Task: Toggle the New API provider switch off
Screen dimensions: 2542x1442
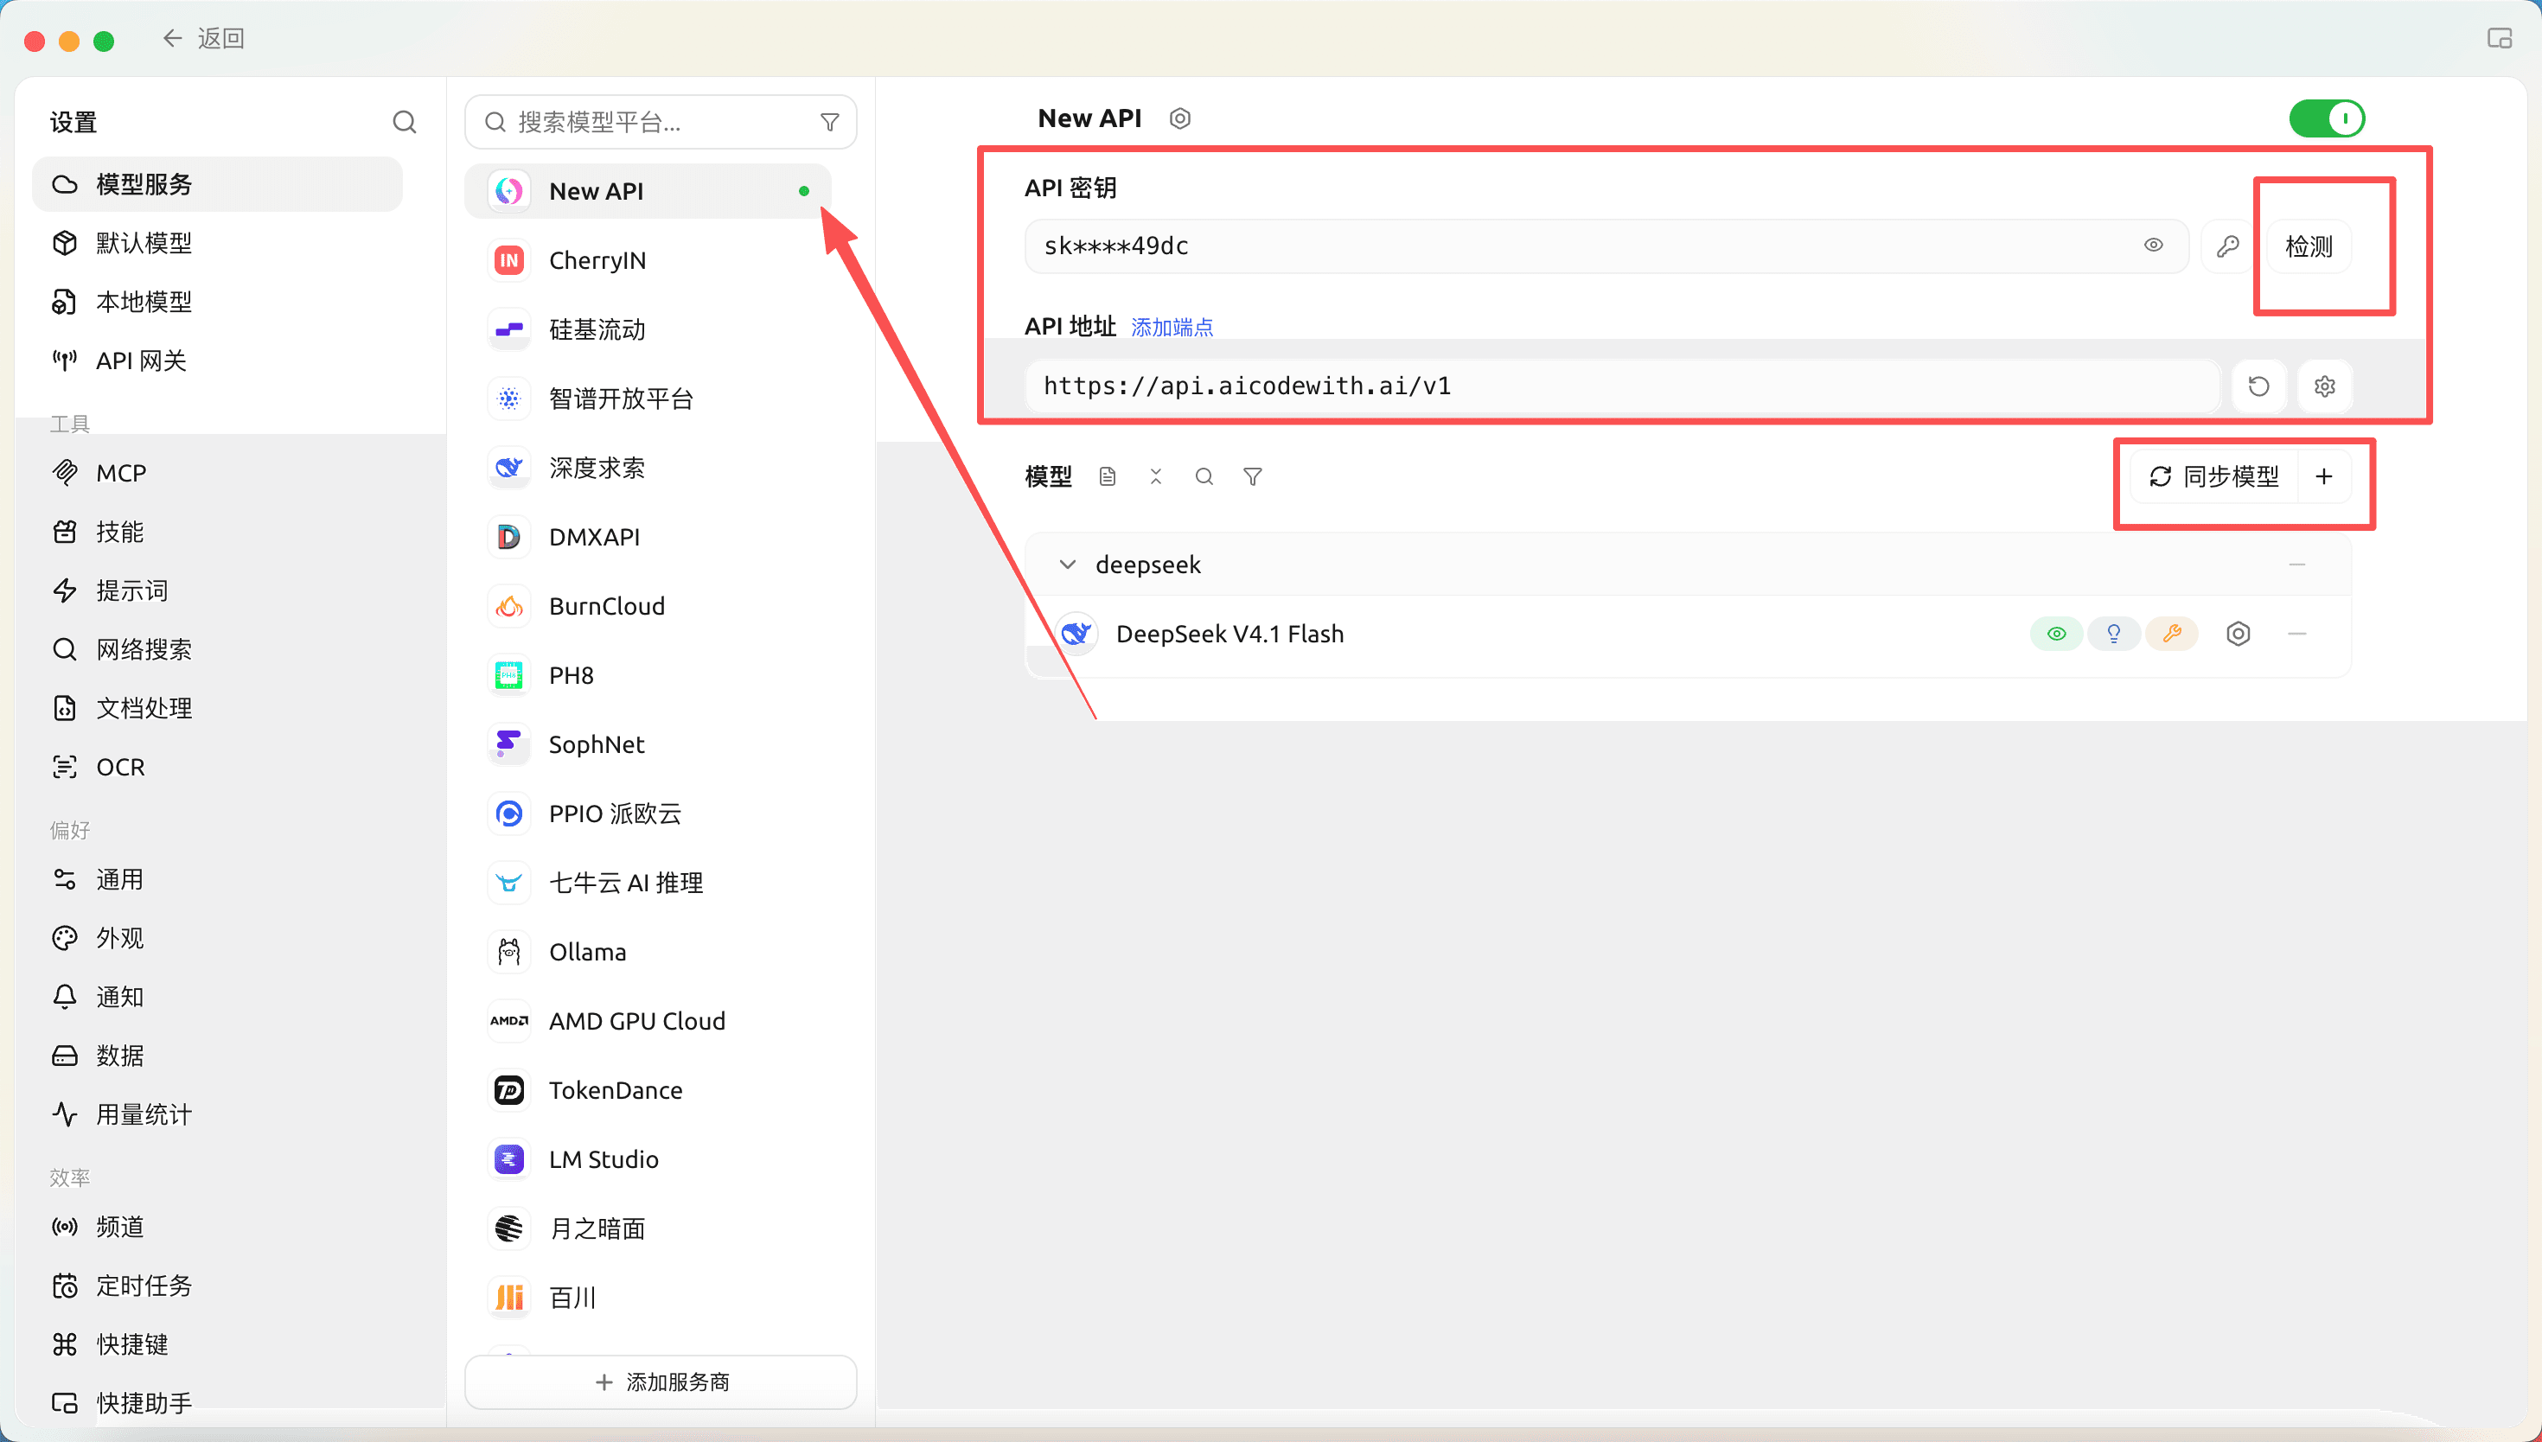Action: pos(2326,118)
